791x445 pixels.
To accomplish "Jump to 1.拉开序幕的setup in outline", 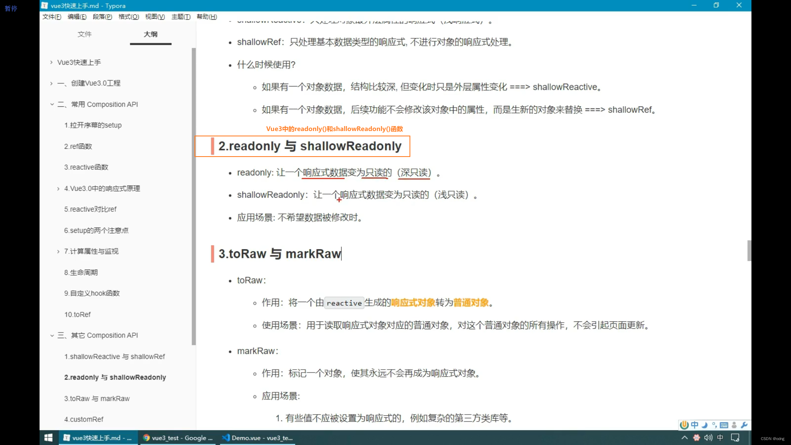I will point(93,125).
